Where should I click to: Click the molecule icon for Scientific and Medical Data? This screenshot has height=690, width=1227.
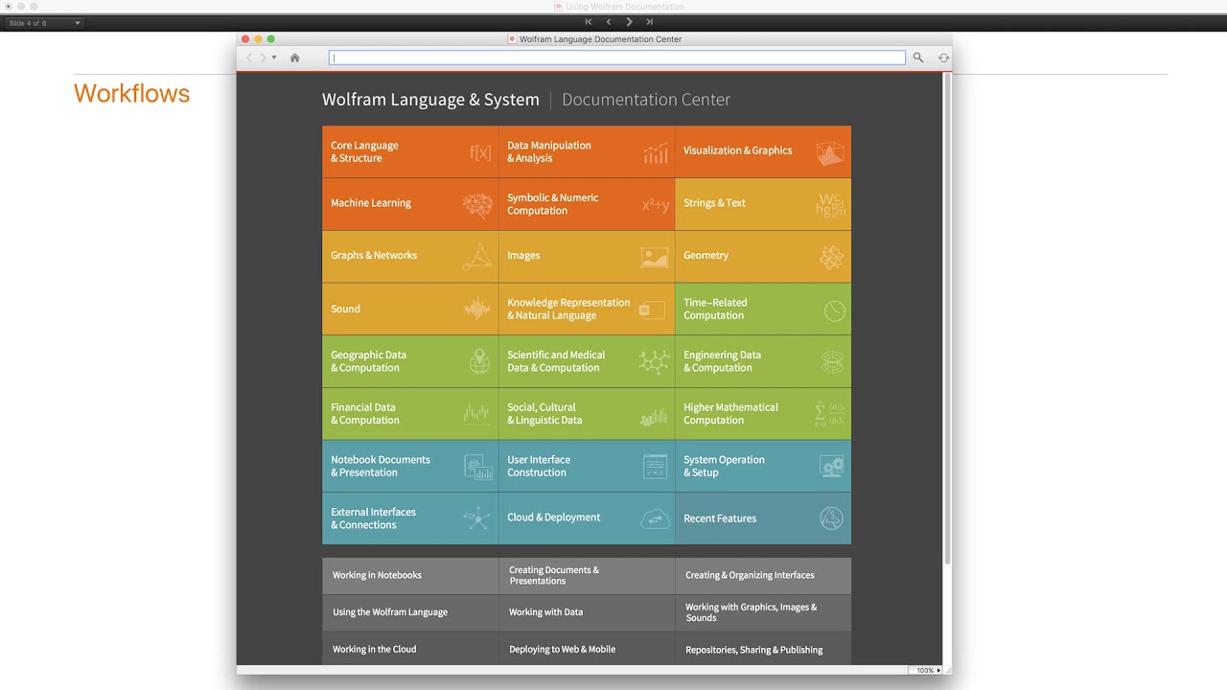click(655, 361)
